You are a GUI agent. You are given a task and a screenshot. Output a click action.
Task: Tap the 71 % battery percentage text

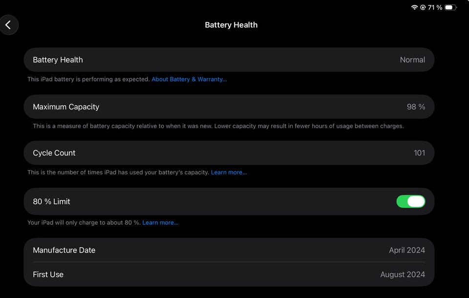pyautogui.click(x=435, y=7)
